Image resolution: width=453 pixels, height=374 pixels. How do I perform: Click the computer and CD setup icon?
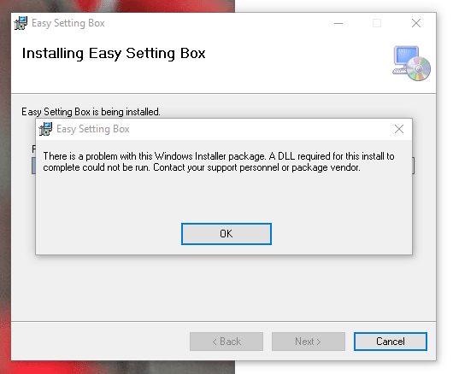(x=411, y=63)
